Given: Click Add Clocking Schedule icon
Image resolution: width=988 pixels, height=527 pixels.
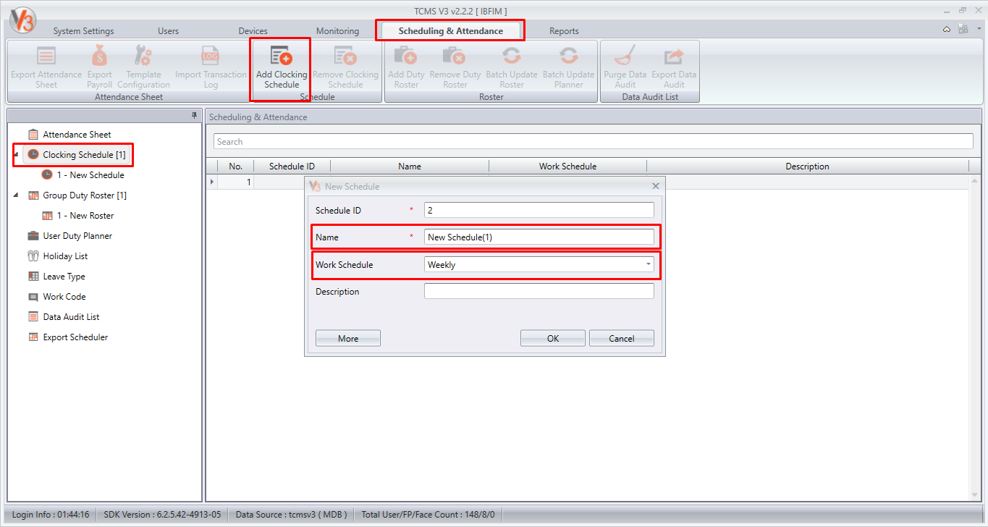Looking at the screenshot, I should pyautogui.click(x=281, y=56).
